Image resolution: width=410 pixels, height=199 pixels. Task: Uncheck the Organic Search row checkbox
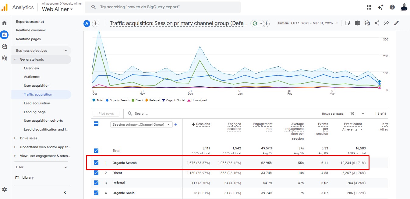tap(96, 163)
